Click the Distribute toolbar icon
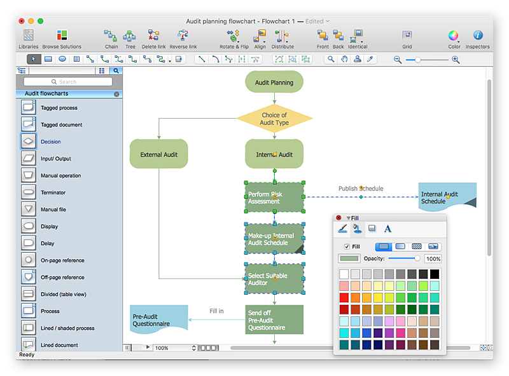Image resolution: width=509 pixels, height=376 pixels. click(x=282, y=36)
